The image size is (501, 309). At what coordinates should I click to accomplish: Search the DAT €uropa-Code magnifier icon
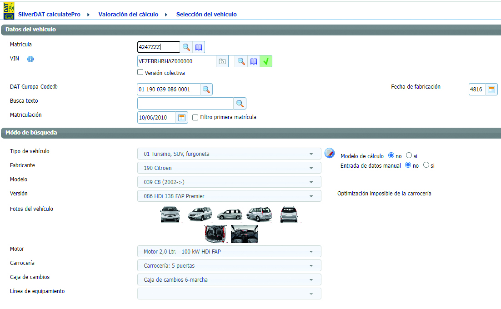(x=206, y=90)
